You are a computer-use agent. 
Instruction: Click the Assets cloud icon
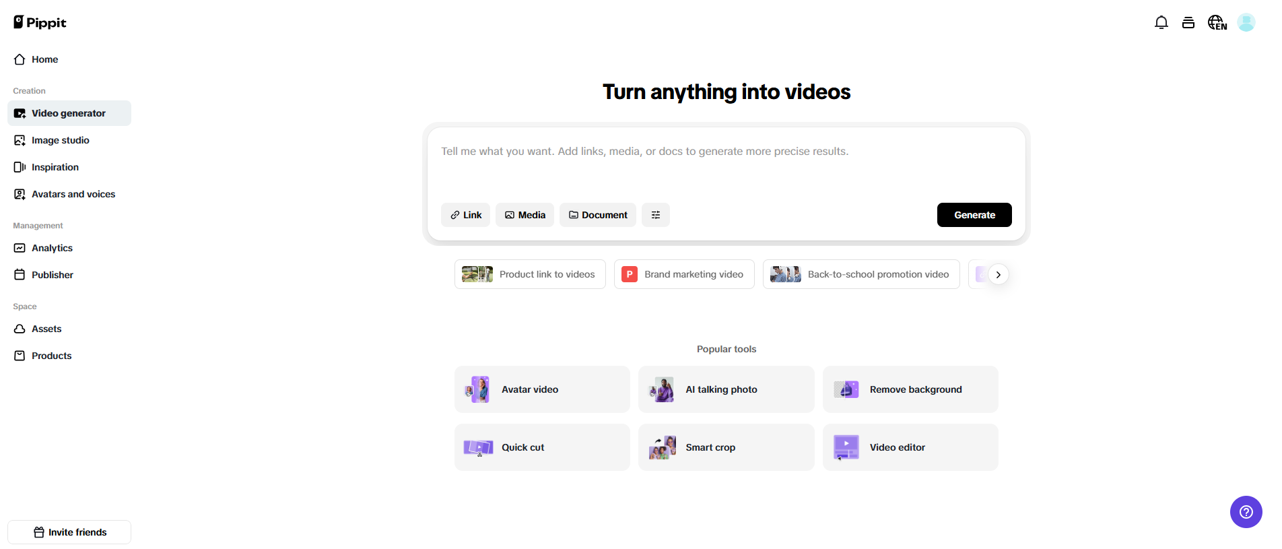tap(20, 329)
